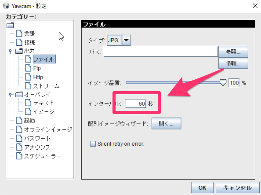The height and width of the screenshot is (195, 261).
Task: Select the 接続 category item
Action: (29, 42)
